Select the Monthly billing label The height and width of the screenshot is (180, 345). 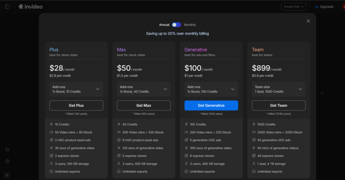coord(190,25)
